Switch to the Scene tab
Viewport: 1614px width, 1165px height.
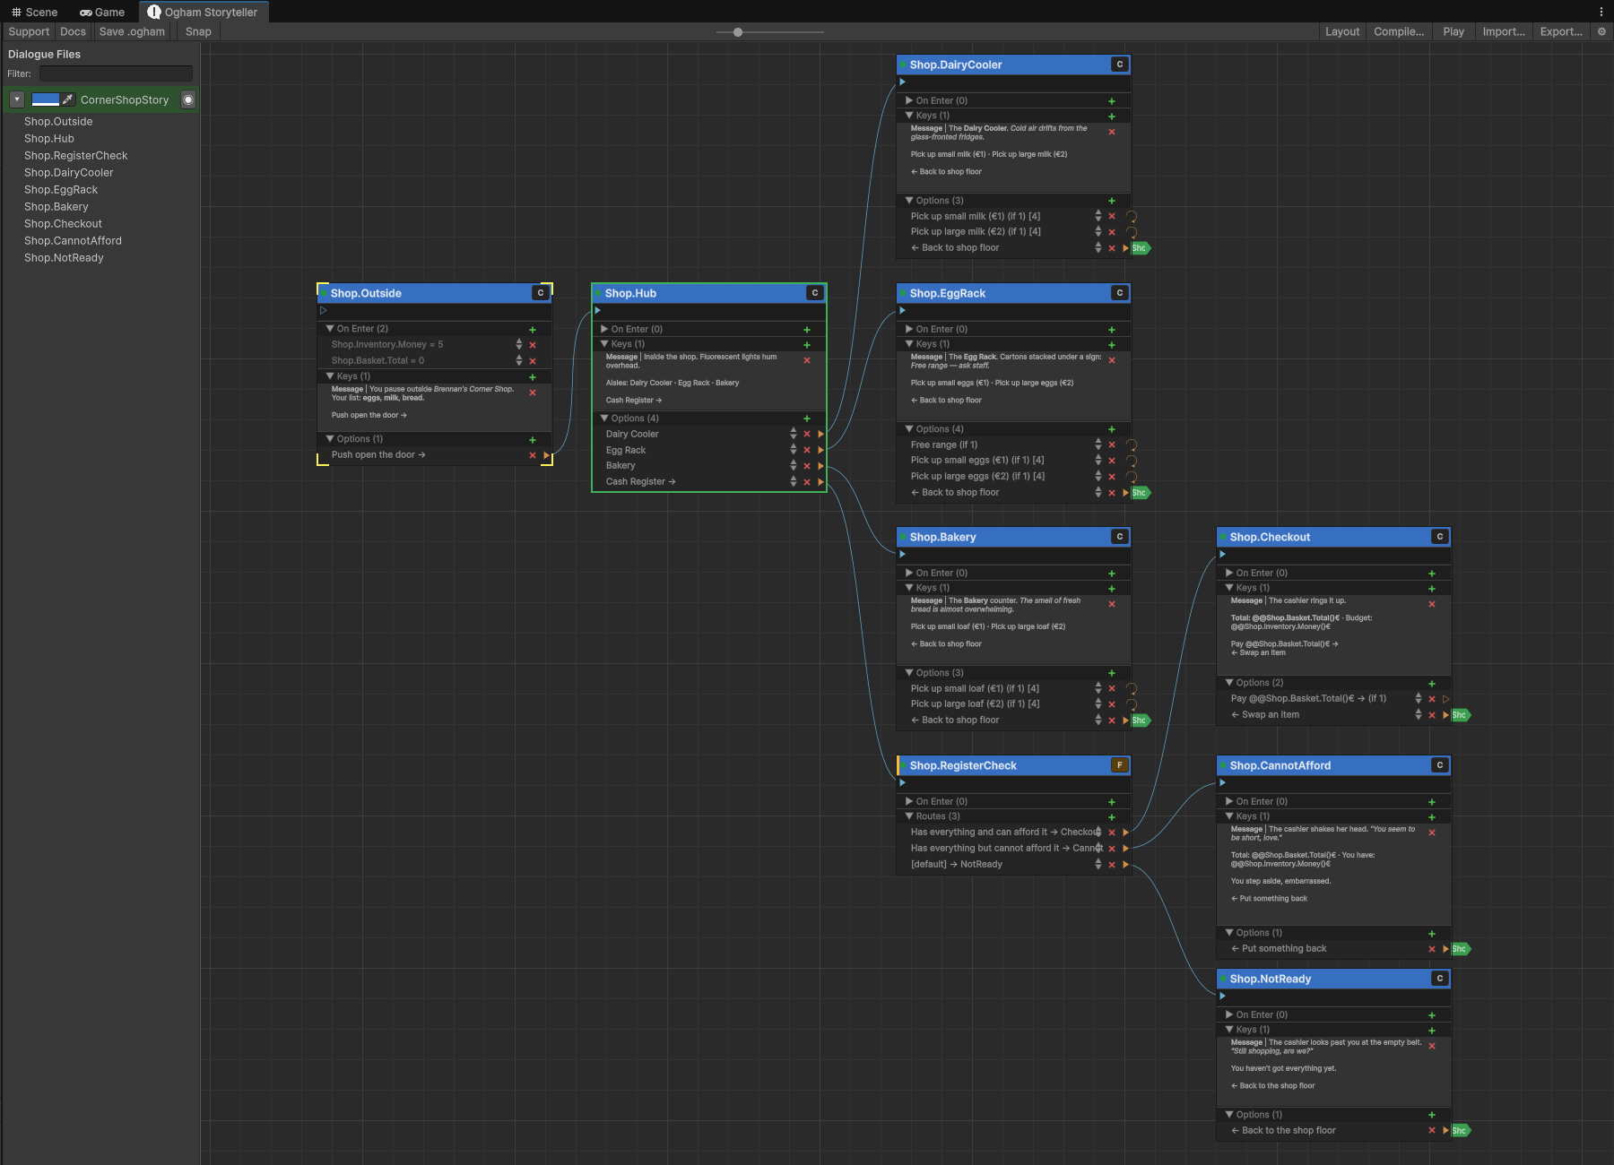pyautogui.click(x=34, y=12)
